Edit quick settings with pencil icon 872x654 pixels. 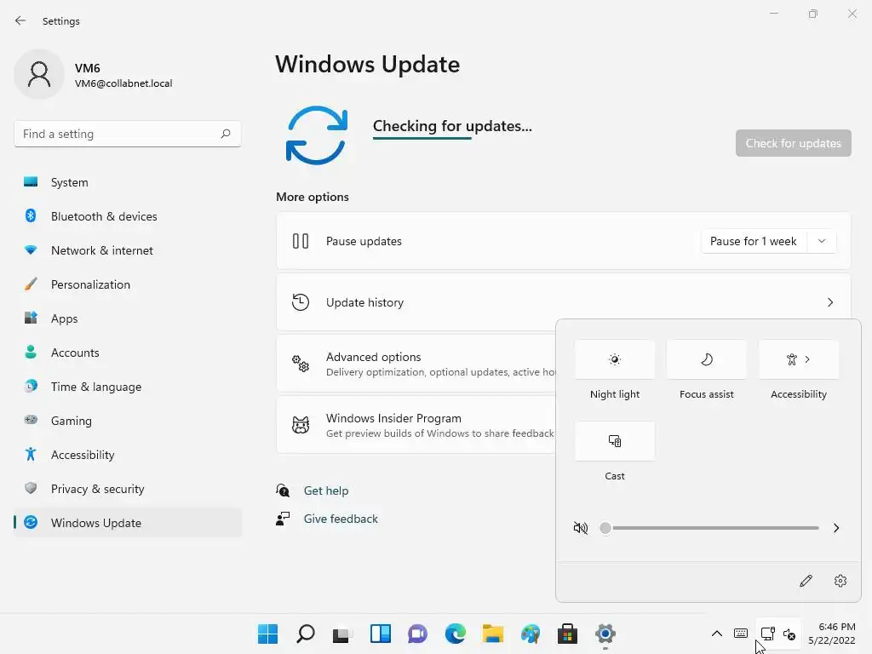click(x=806, y=581)
